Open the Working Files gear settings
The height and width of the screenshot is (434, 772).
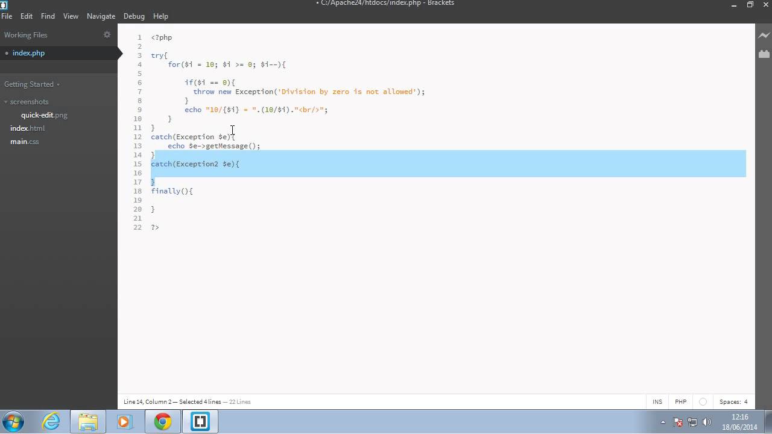(x=107, y=35)
